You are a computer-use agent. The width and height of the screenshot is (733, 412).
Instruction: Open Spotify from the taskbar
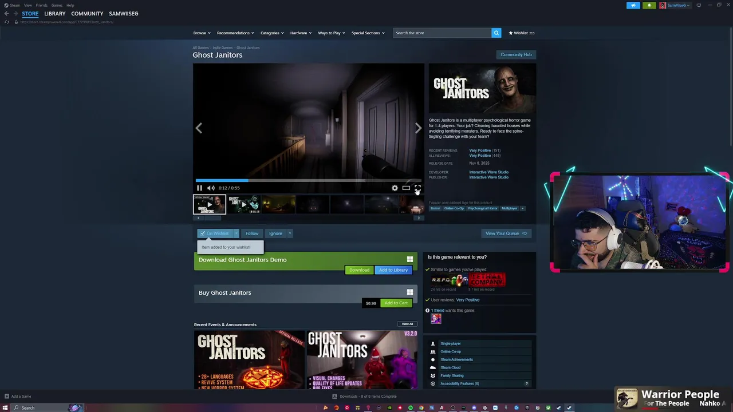[411, 407]
